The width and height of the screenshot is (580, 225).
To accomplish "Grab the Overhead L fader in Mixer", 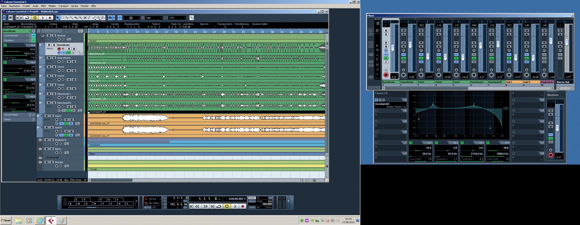I will [480, 45].
